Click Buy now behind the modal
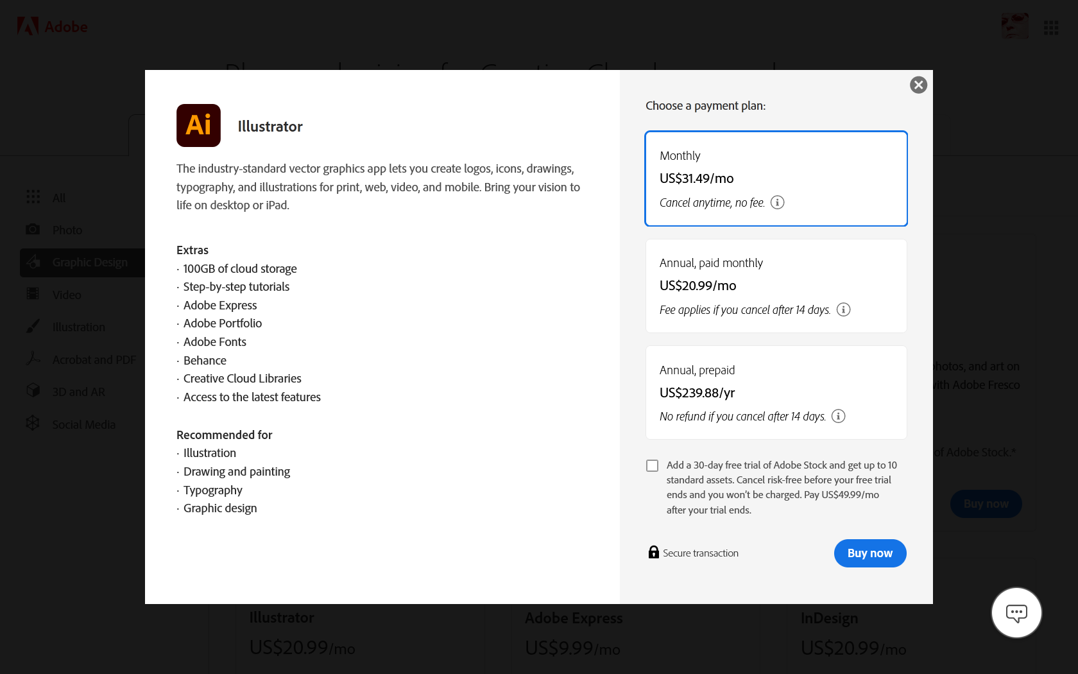The image size is (1078, 674). click(x=986, y=504)
